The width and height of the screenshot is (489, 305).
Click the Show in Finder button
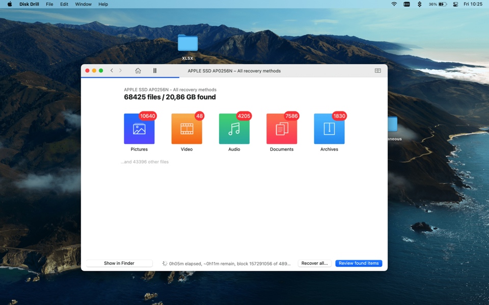pos(119,263)
